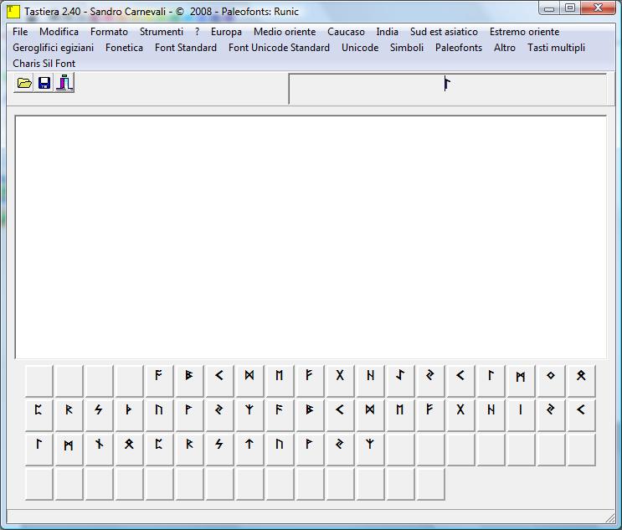Click the Gebo X-shaped key in the top row
The height and width of the screenshot is (530, 622).
(340, 381)
